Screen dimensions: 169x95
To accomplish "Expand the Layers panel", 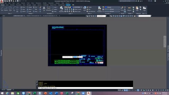I will [x=71, y=13].
